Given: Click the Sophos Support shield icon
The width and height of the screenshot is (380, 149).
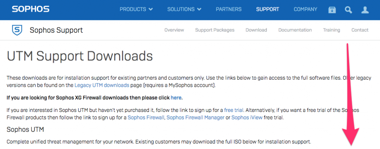Looking at the screenshot, I should [17, 30].
